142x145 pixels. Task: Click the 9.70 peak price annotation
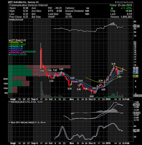click(113, 64)
